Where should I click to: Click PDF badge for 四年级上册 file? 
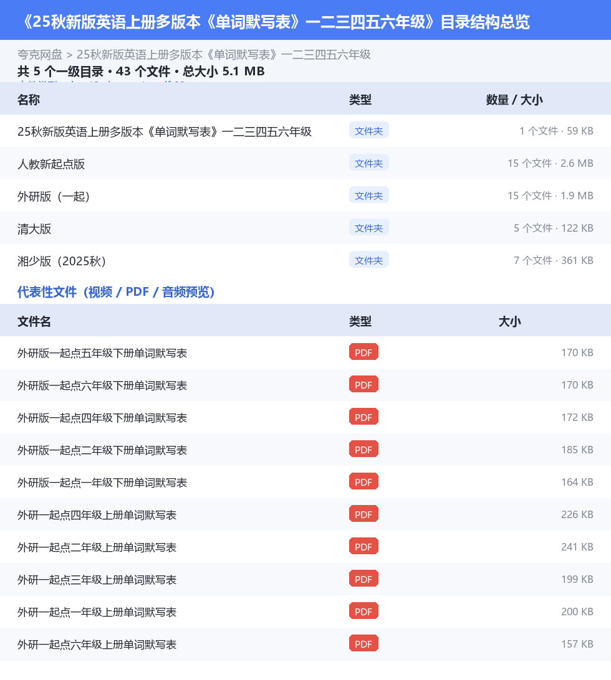coord(363,514)
